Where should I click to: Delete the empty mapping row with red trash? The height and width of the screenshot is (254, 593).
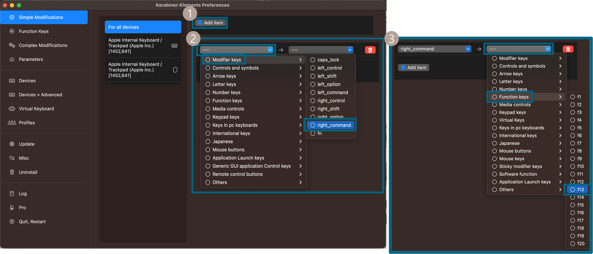370,50
